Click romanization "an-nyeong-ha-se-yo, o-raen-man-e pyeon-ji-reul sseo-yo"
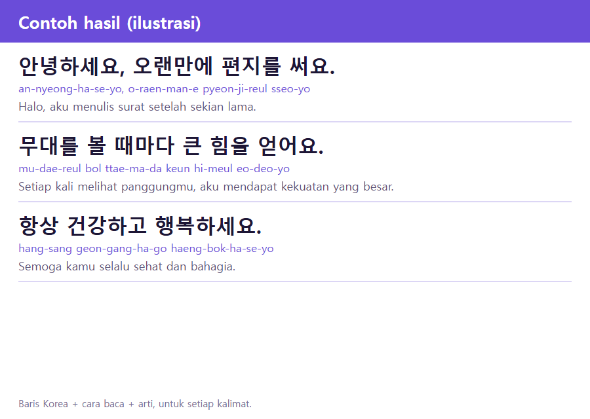This screenshot has height=419, width=590. coord(164,89)
